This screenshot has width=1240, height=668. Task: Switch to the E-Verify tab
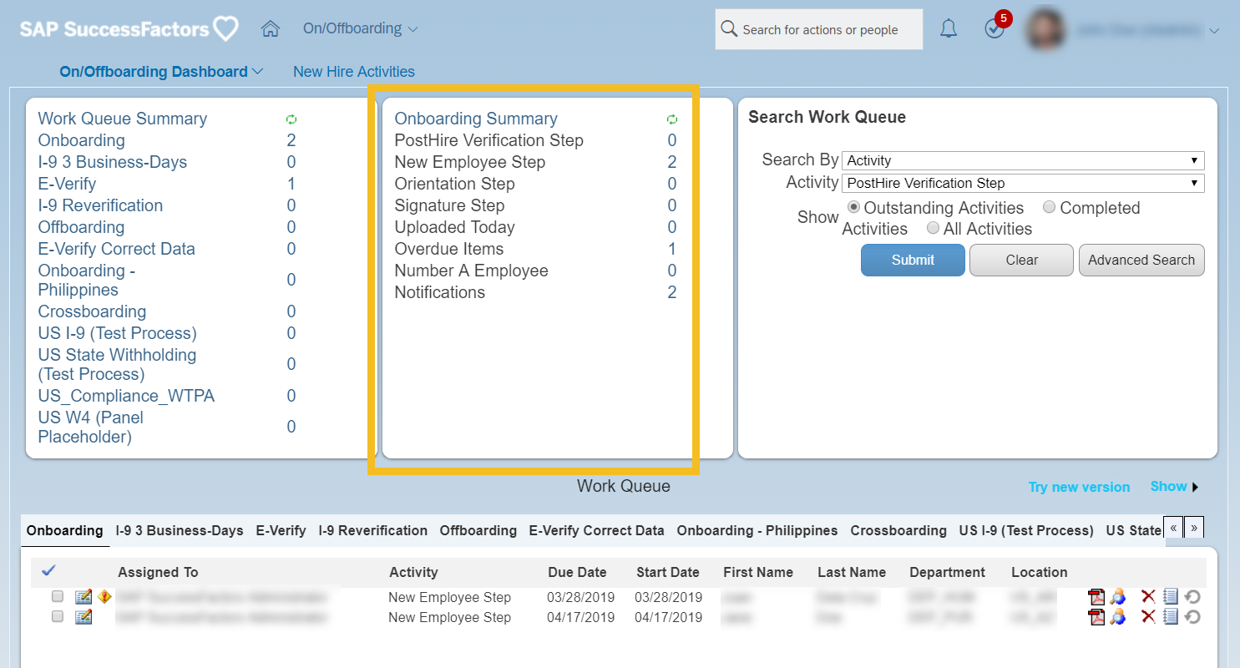[x=281, y=530]
